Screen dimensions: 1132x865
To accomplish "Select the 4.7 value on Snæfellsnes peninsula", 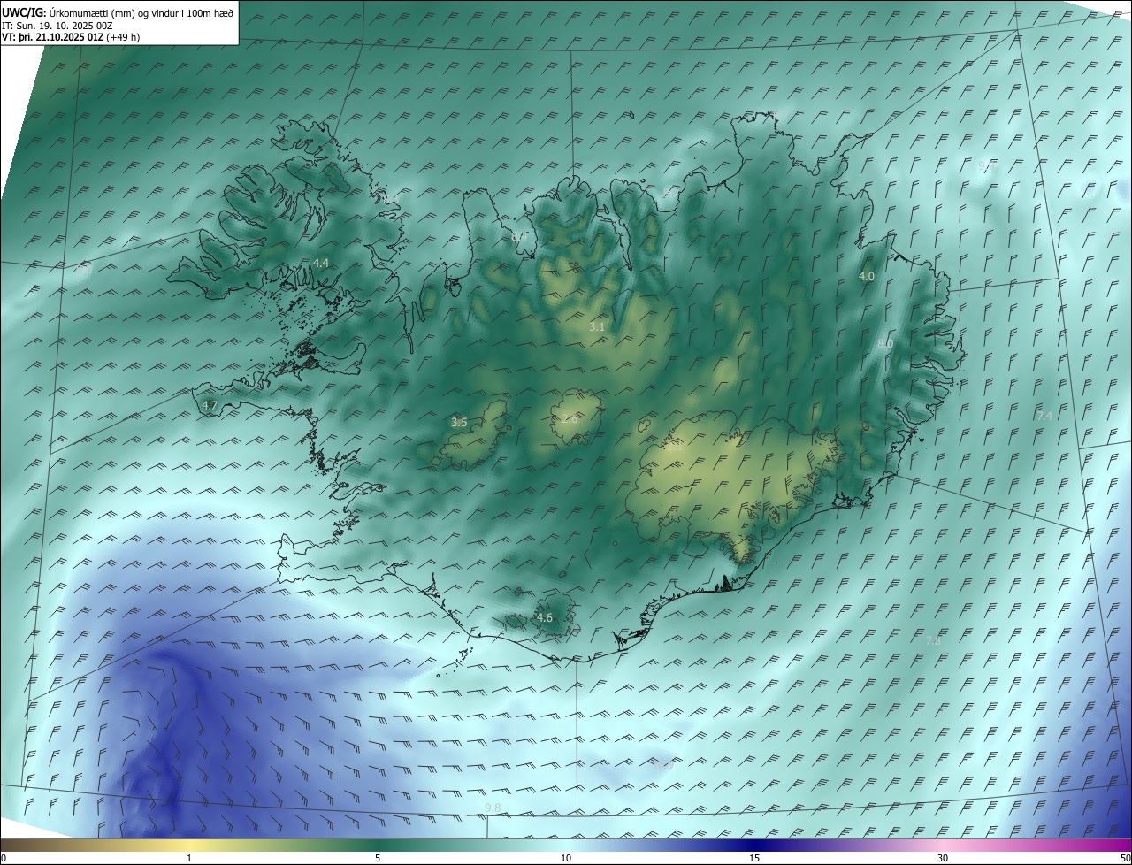I will pyautogui.click(x=210, y=405).
